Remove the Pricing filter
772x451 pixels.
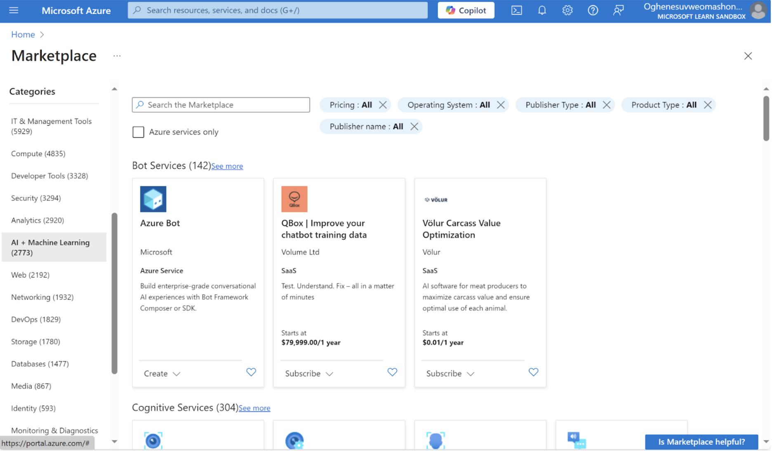point(384,105)
